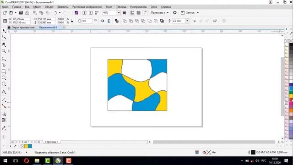The image size is (293, 165).
Task: Select the Rectangle tool
Action: pos(4,71)
